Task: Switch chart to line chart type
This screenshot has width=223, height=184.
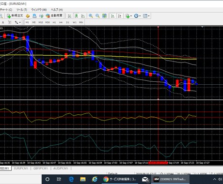Action: coord(83,16)
